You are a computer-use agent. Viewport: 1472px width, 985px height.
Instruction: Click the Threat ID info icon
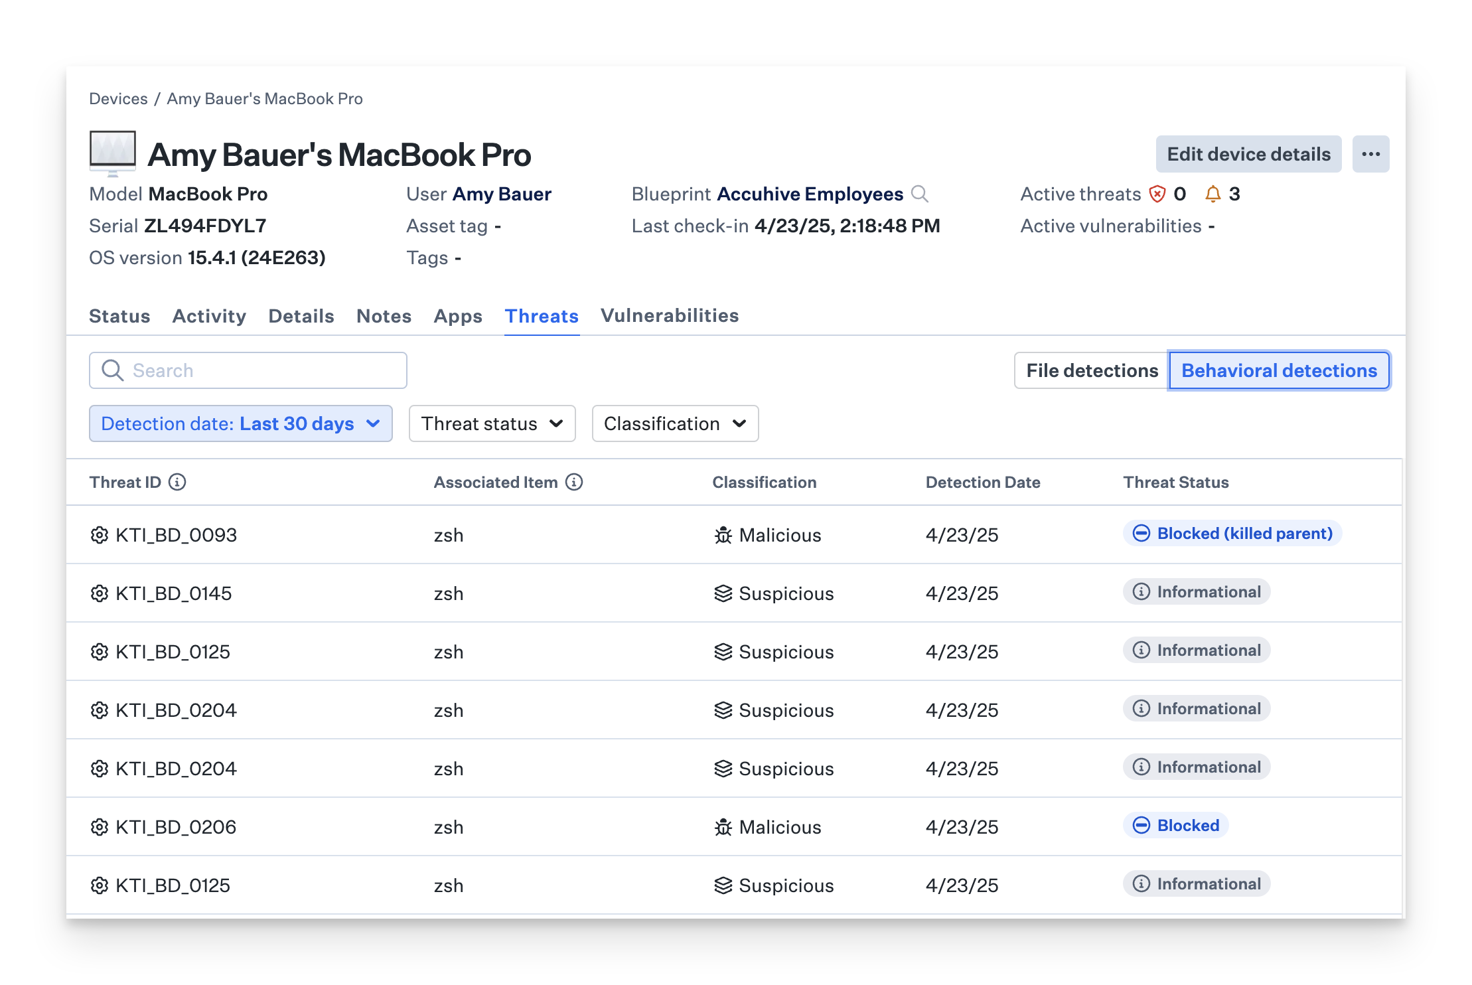[177, 482]
